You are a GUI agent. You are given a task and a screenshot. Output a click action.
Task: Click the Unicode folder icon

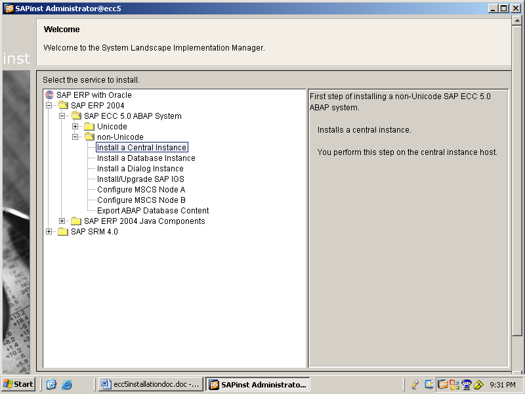[x=90, y=126]
